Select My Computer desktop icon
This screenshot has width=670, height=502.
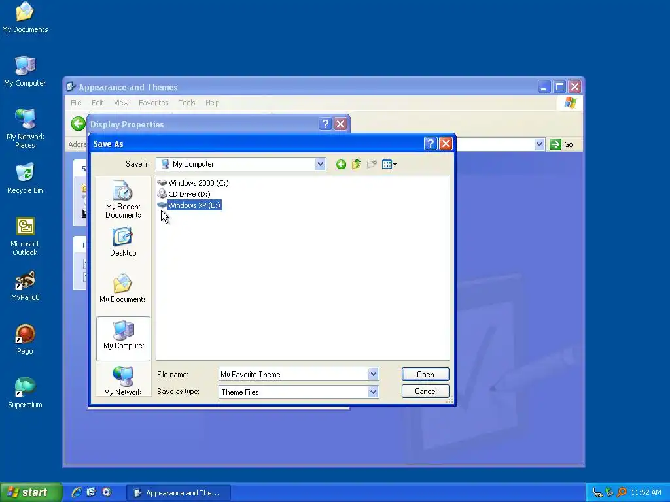[x=25, y=71]
